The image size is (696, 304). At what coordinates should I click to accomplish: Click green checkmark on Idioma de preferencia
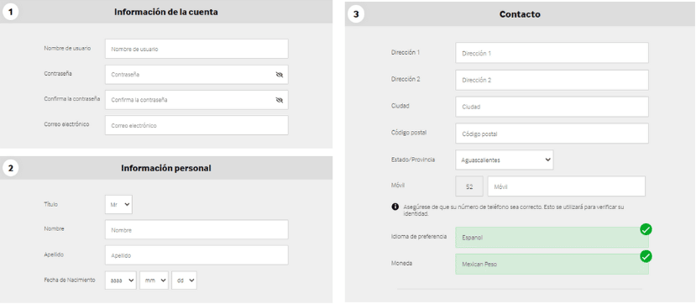click(x=646, y=229)
